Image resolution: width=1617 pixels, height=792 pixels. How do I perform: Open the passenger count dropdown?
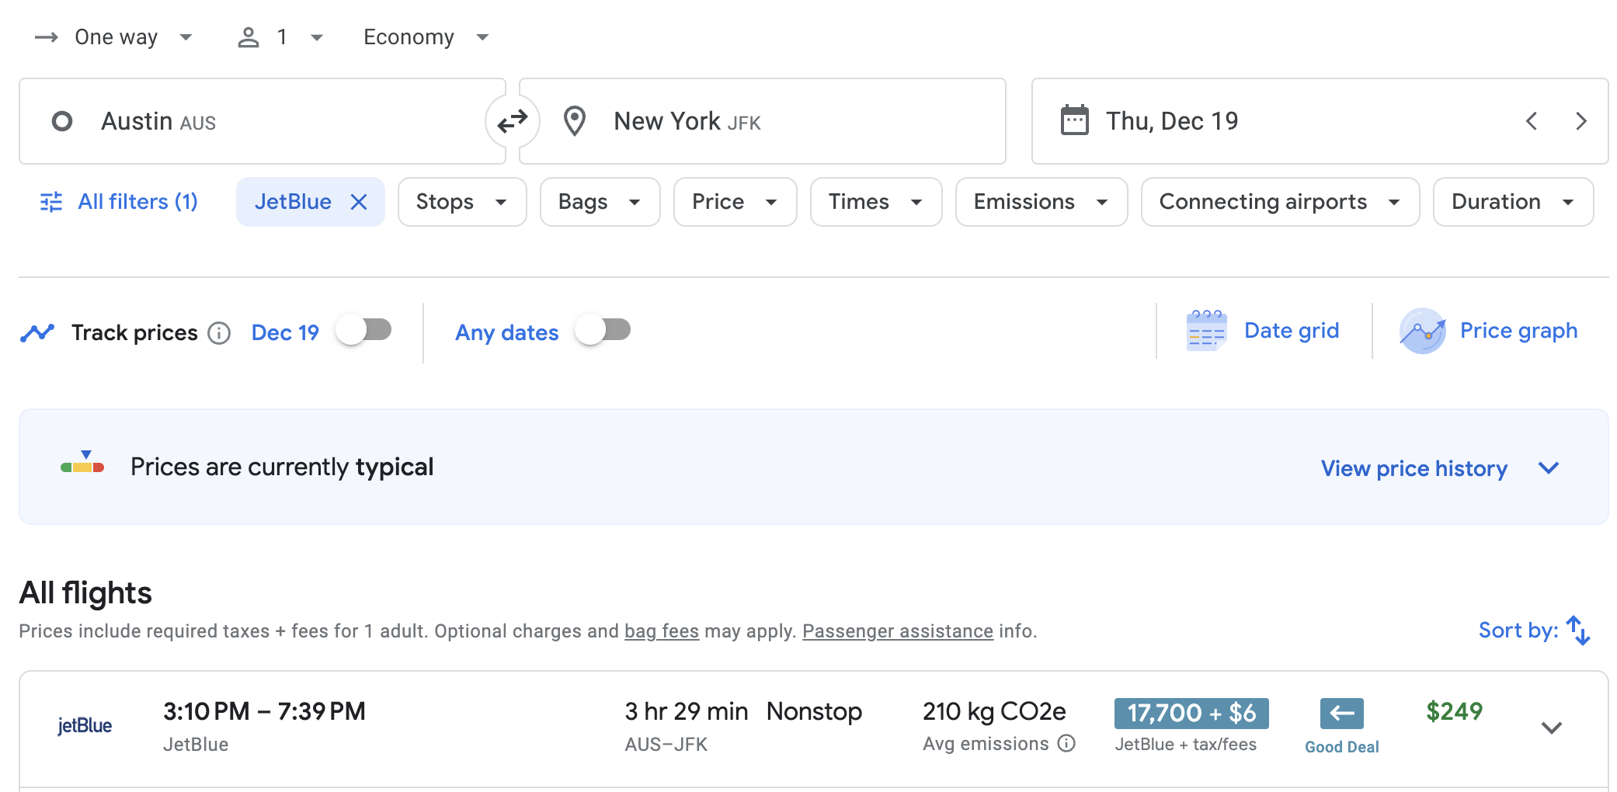click(280, 37)
